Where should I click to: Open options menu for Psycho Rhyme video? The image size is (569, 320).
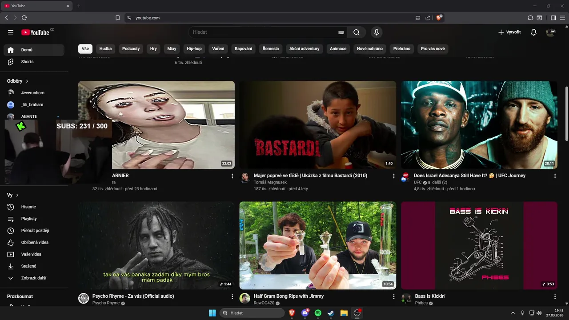coord(232,296)
